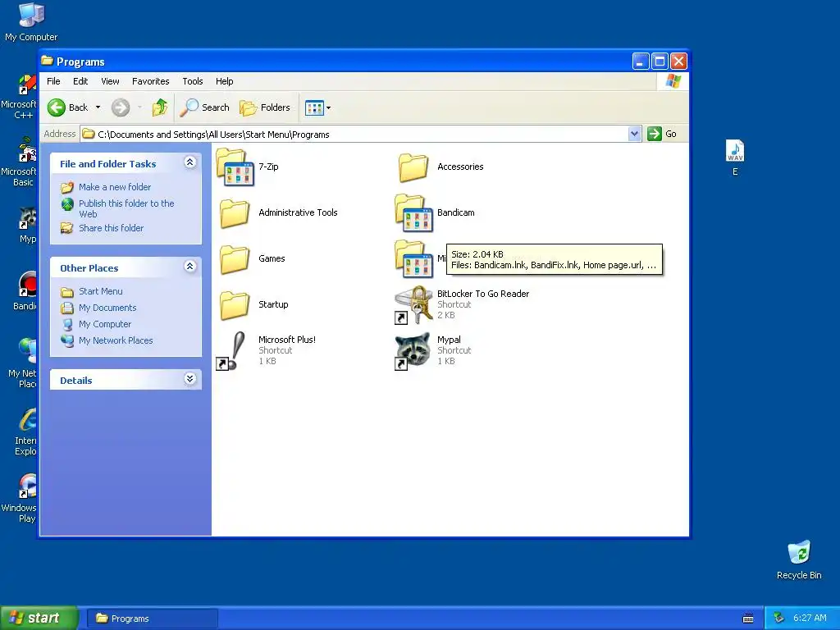This screenshot has height=630, width=840.
Task: Open the Views dropdown arrow
Action: coord(328,107)
